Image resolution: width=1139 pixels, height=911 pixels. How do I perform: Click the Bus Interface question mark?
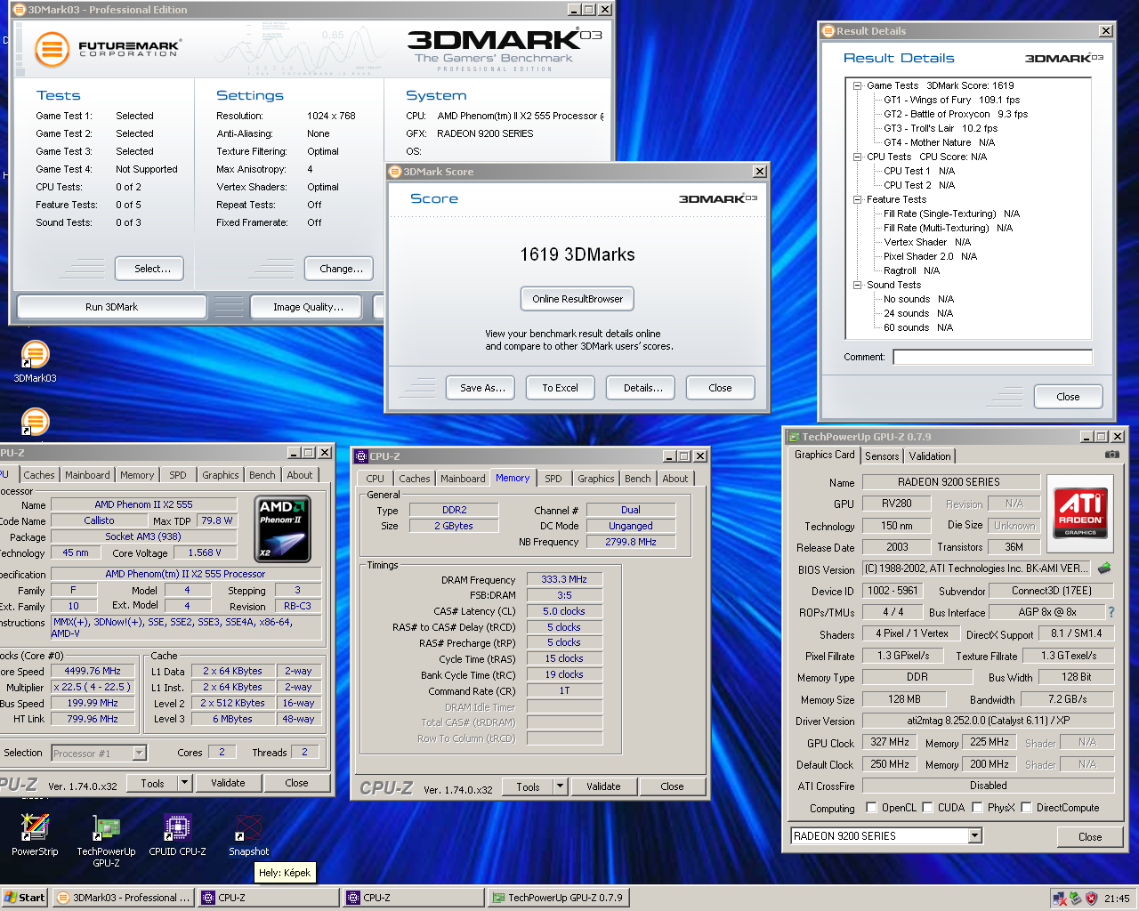tap(1111, 612)
